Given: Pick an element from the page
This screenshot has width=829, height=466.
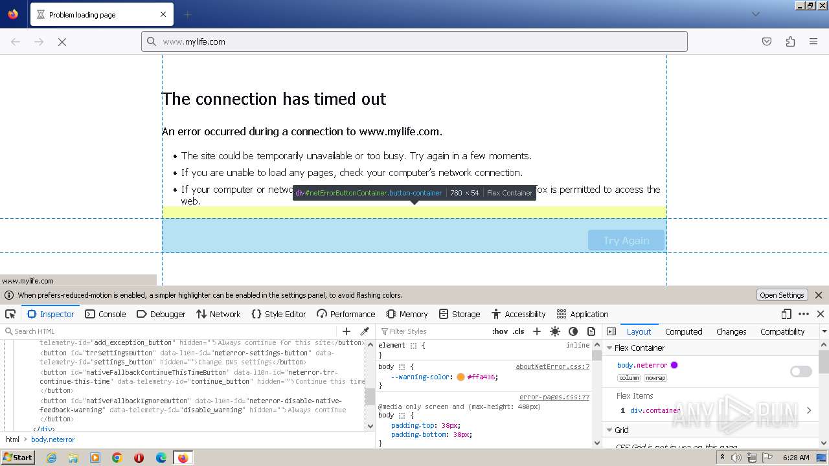Looking at the screenshot, I should pos(10,314).
